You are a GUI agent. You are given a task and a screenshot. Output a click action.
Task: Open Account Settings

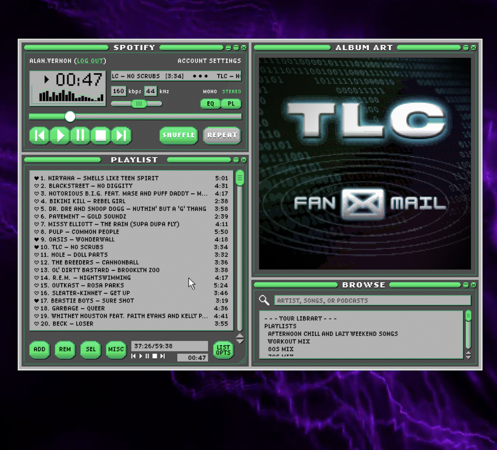[210, 61]
